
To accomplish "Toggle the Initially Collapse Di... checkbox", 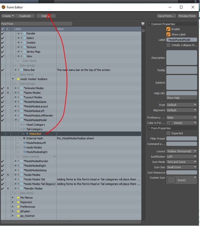I will [x=168, y=45].
